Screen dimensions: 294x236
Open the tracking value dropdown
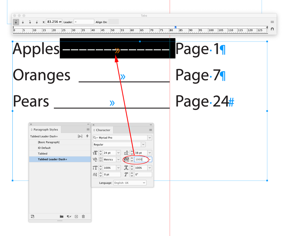(150, 160)
